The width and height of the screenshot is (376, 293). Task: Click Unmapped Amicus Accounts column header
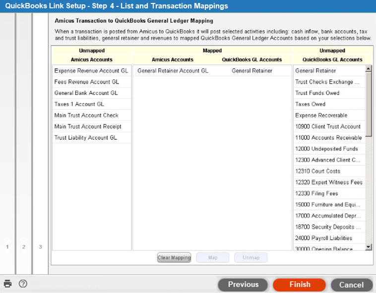(92, 59)
